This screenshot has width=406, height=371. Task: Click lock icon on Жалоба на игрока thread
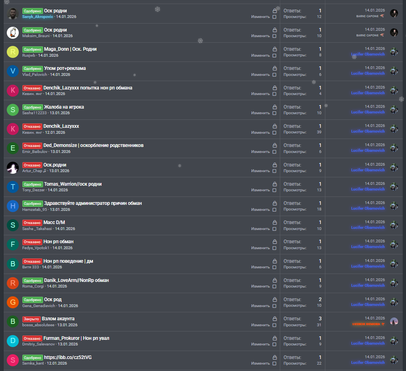point(275,107)
